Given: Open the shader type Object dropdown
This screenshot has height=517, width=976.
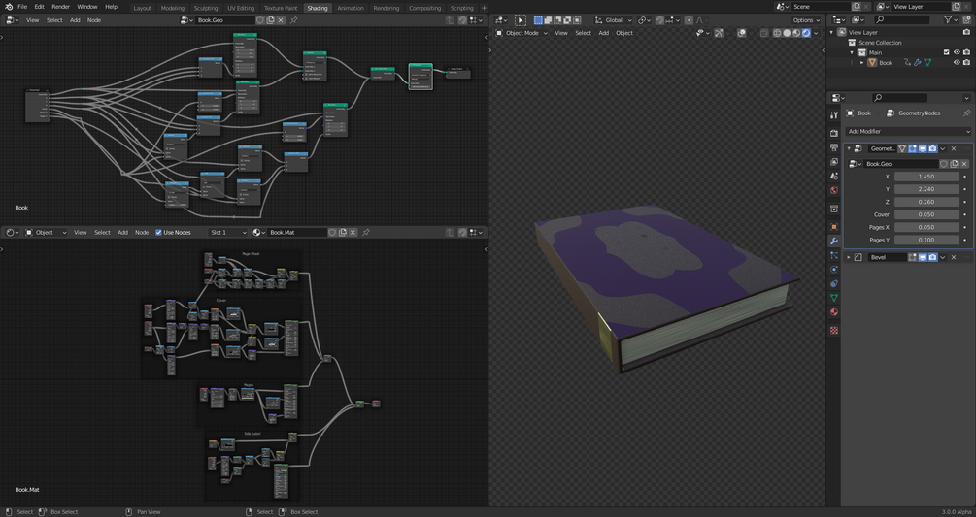Looking at the screenshot, I should click(x=46, y=233).
